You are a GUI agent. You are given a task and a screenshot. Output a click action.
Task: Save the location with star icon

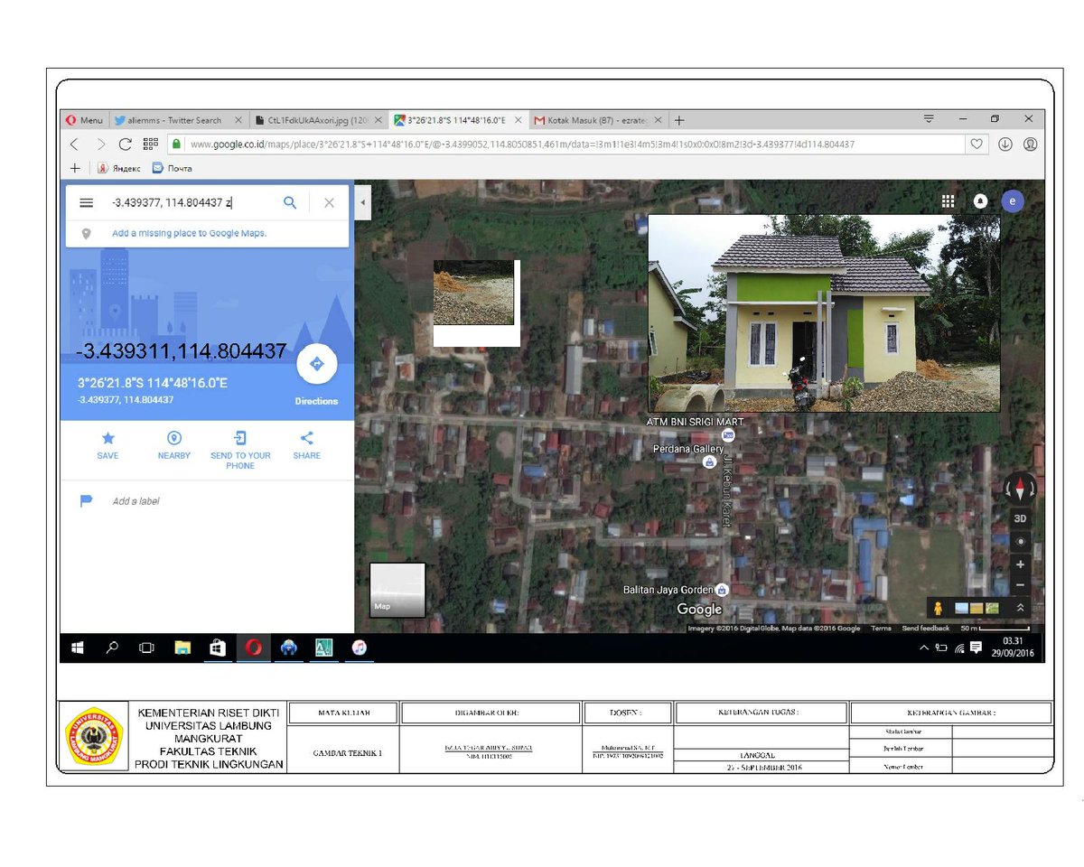tap(108, 445)
